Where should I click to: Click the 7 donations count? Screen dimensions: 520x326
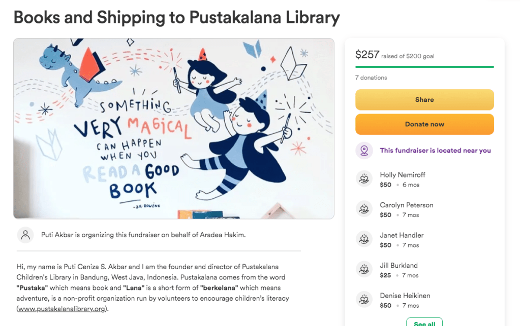point(371,78)
